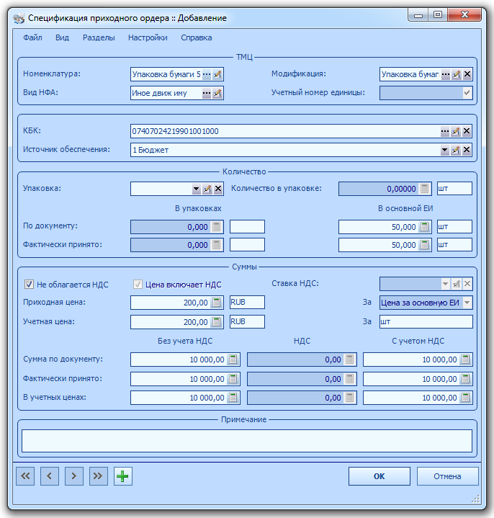Open calculator for Сумма по документу без НДС
This screenshot has height=518, width=494.
[x=233, y=360]
